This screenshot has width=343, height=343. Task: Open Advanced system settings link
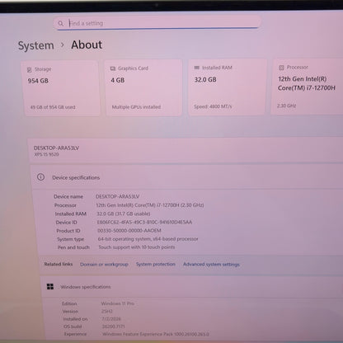tap(211, 264)
